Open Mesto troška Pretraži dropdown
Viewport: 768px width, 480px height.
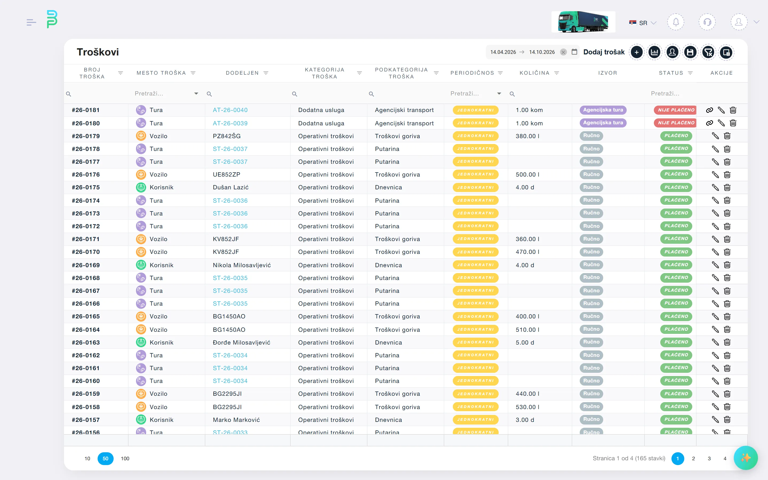click(x=166, y=94)
